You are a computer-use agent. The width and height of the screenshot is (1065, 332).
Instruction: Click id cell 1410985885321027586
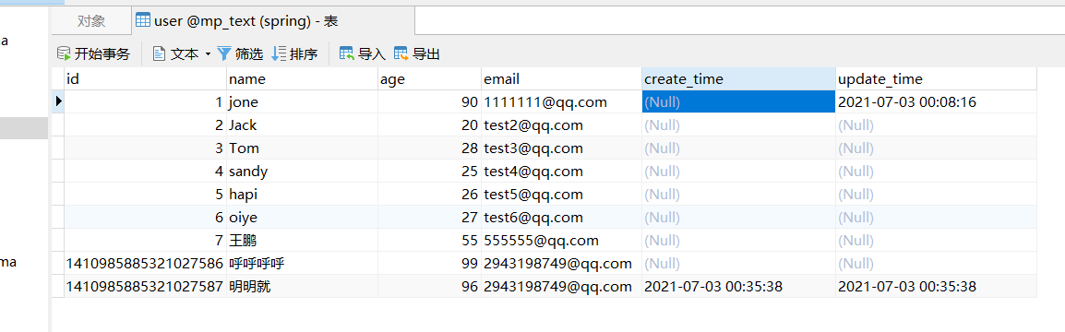(x=145, y=264)
